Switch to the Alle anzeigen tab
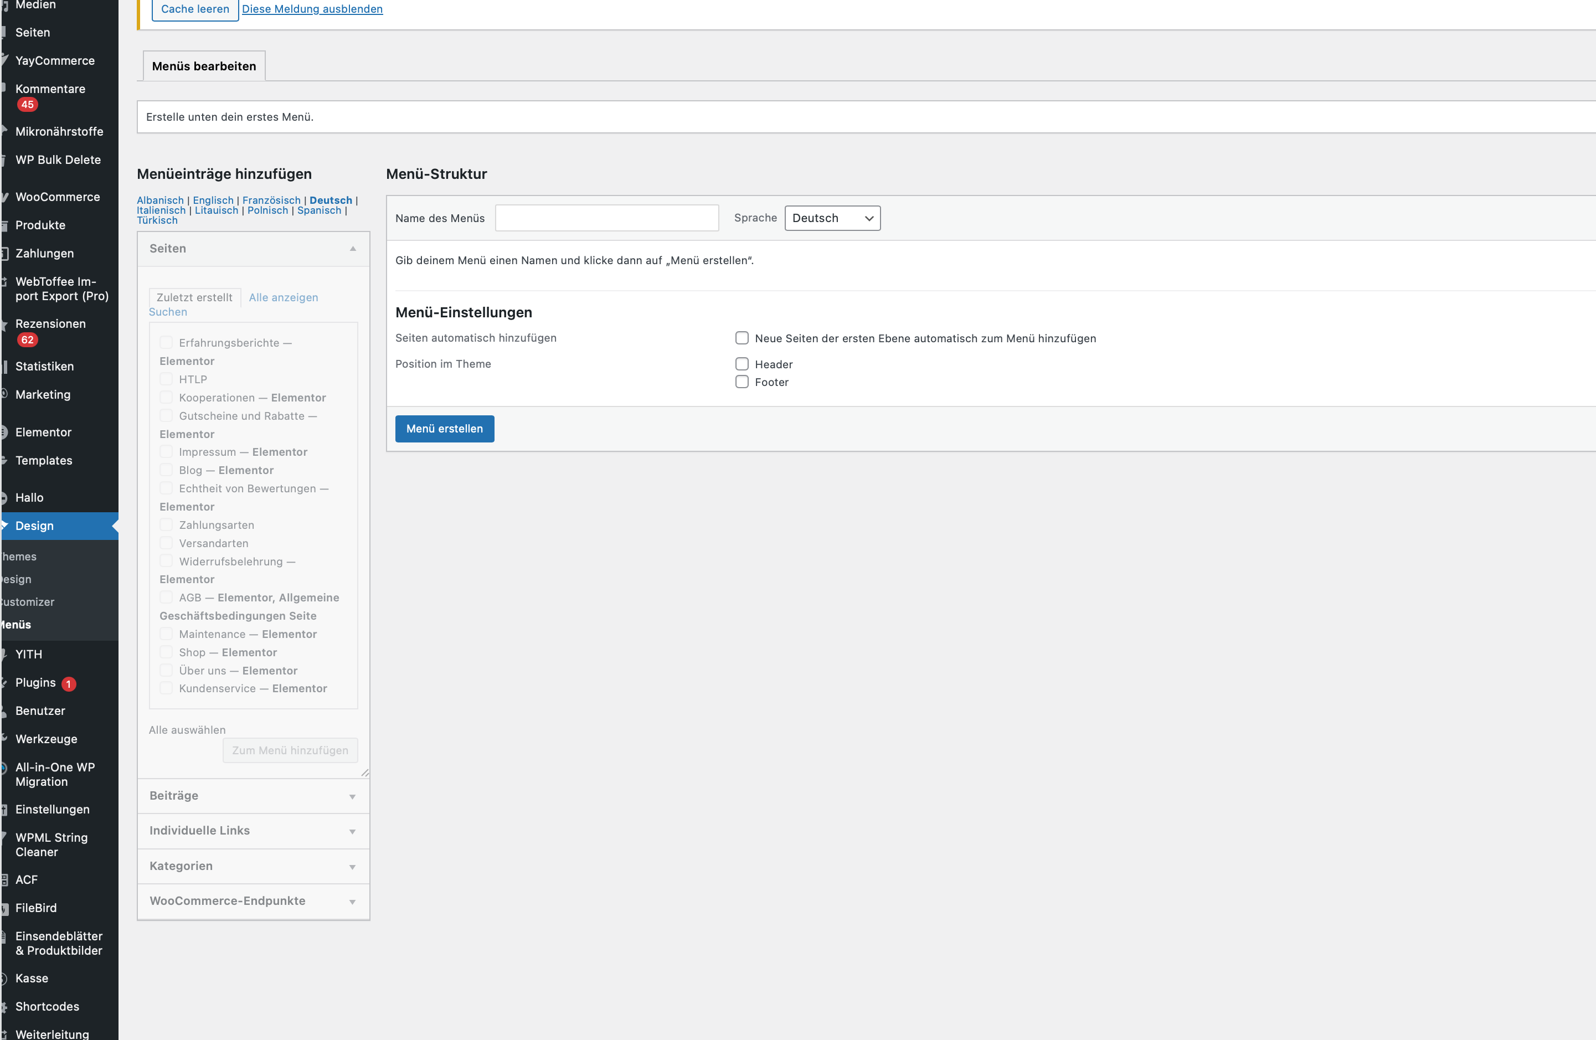 click(x=283, y=297)
